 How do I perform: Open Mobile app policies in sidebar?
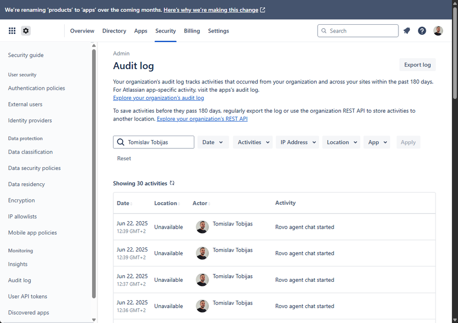click(x=33, y=233)
